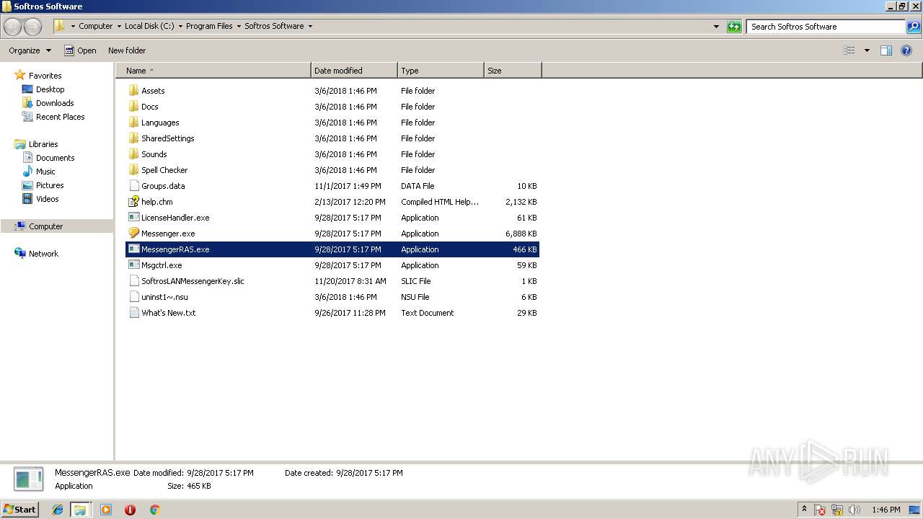Screen dimensions: 923x519
Task: Open Opera browser from taskbar
Action: pyautogui.click(x=130, y=510)
